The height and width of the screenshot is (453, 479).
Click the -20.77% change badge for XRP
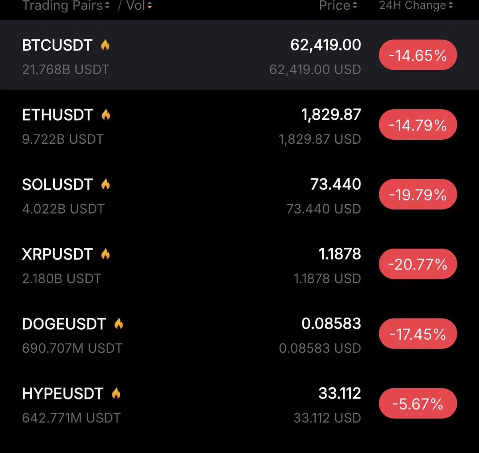tap(418, 264)
